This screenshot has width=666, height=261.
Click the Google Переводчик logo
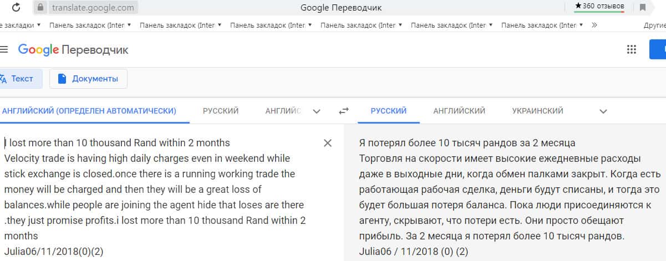[73, 50]
